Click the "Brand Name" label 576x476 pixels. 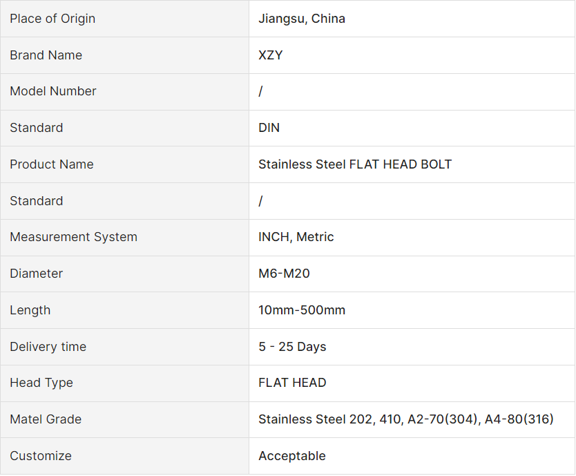click(x=46, y=55)
